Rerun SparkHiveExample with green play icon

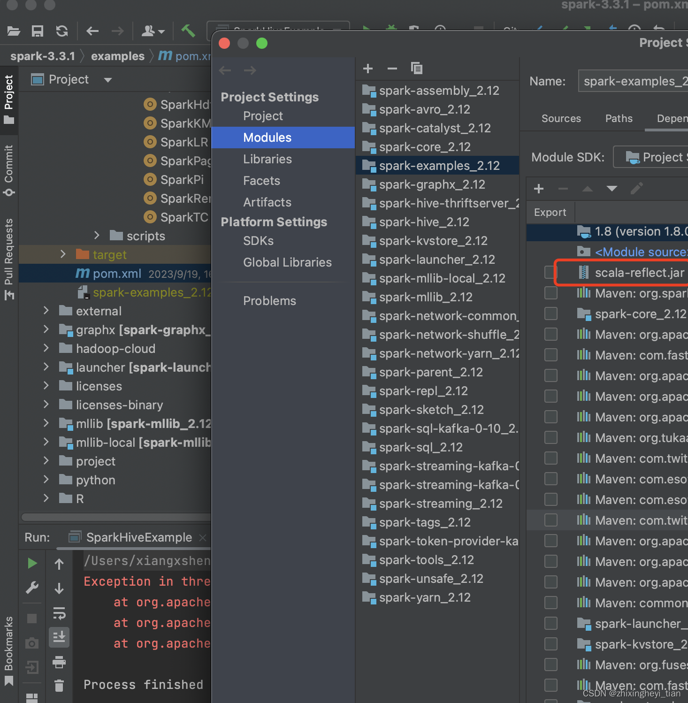(x=32, y=563)
